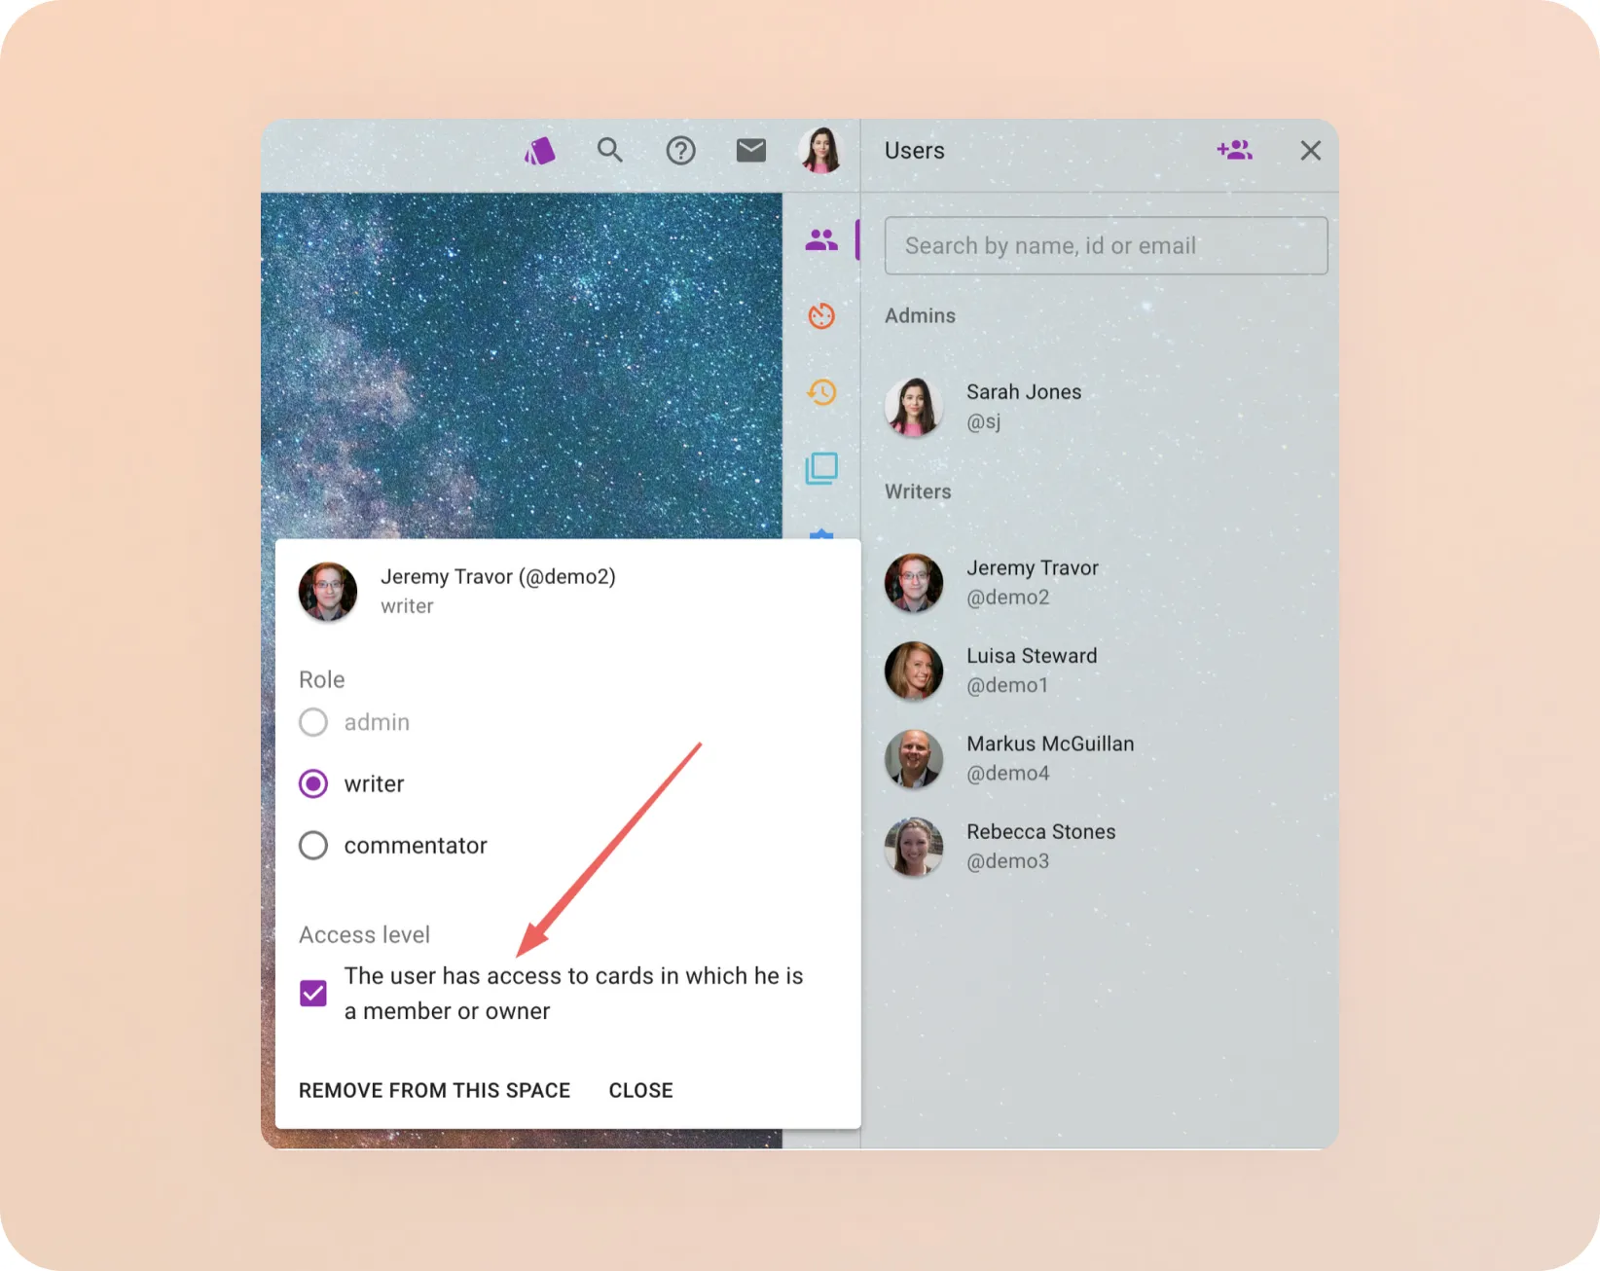
Task: Open the history clock sidebar icon
Action: point(821,392)
